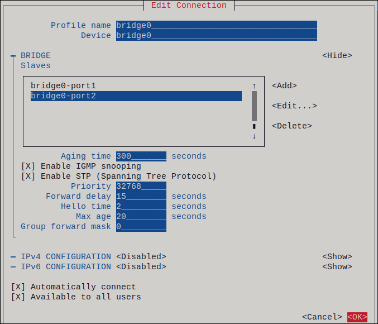Click Edit... for the selected slave

click(x=294, y=106)
